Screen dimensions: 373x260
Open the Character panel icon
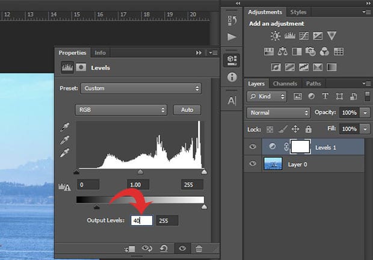coord(232,101)
